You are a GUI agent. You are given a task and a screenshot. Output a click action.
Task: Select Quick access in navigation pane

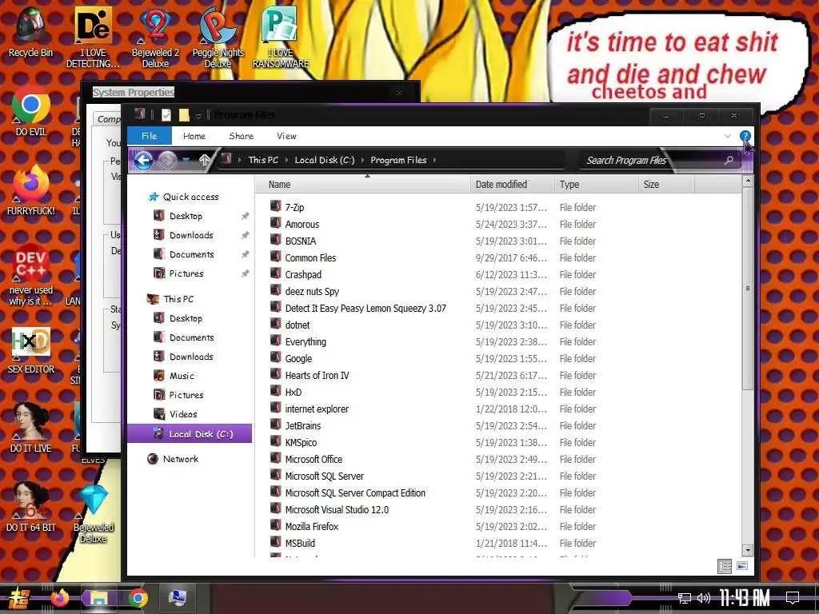[190, 197]
